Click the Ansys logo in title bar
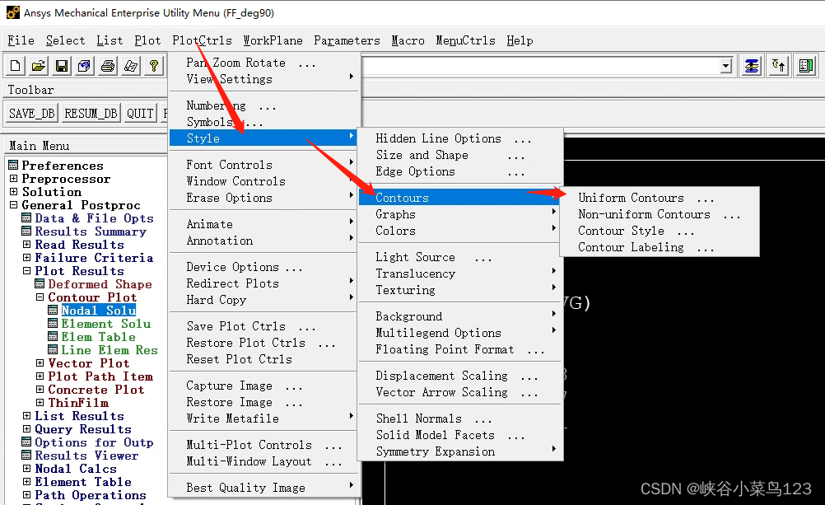The width and height of the screenshot is (825, 505). 12,12
